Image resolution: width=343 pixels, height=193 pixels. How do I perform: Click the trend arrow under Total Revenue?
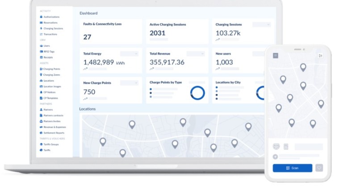152,69
